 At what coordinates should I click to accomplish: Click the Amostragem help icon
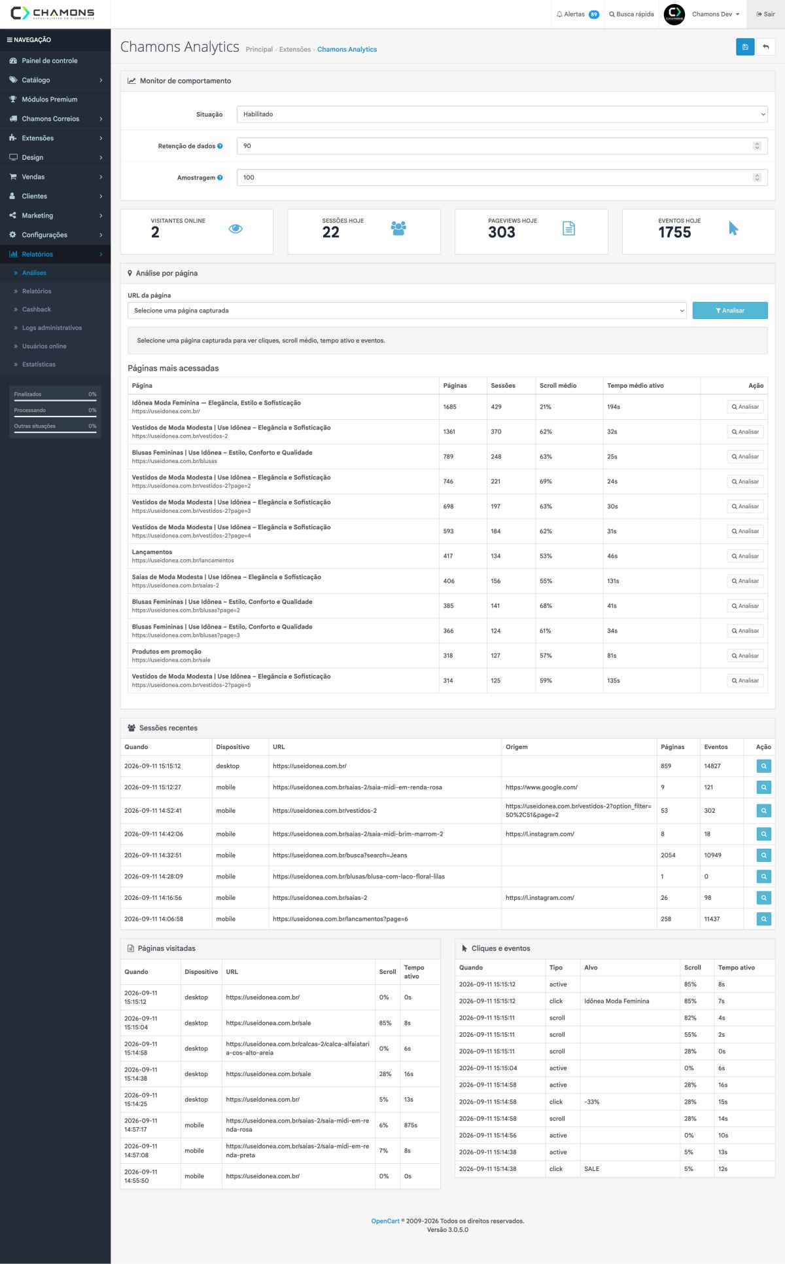click(220, 177)
